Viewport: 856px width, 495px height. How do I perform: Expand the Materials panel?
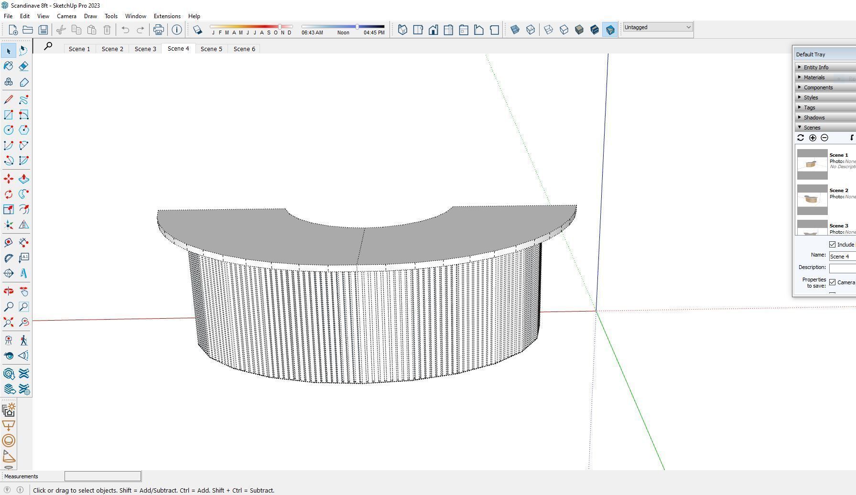[826, 77]
